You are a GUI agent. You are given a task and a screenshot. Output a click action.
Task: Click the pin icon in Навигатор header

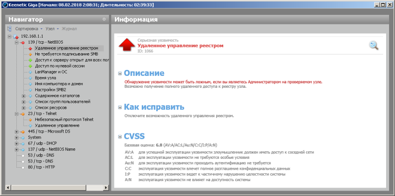pos(104,19)
